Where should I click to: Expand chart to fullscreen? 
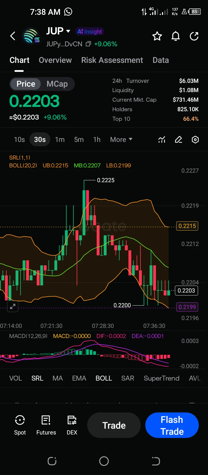pos(13,306)
